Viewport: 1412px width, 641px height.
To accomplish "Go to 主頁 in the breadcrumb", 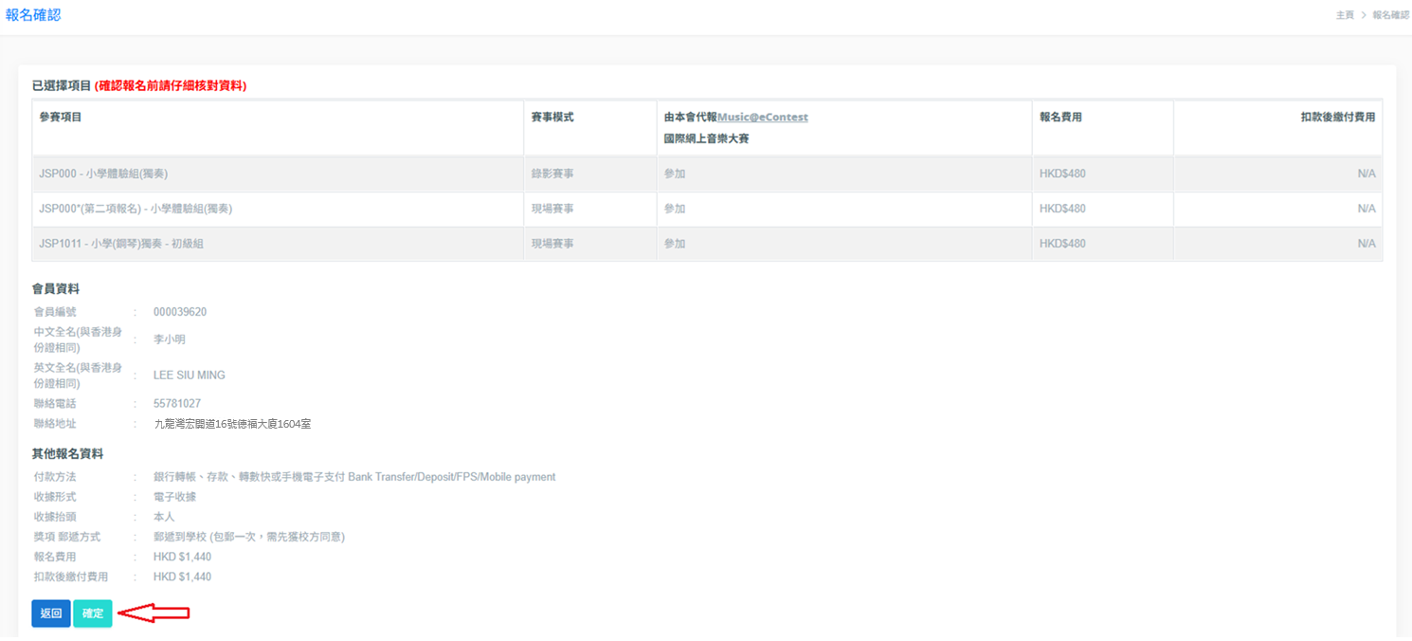I will coord(1345,15).
